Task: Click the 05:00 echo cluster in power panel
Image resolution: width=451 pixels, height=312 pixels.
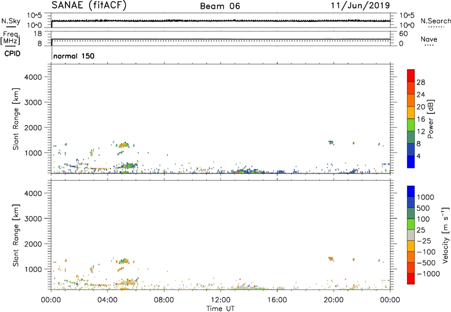Action: point(123,145)
